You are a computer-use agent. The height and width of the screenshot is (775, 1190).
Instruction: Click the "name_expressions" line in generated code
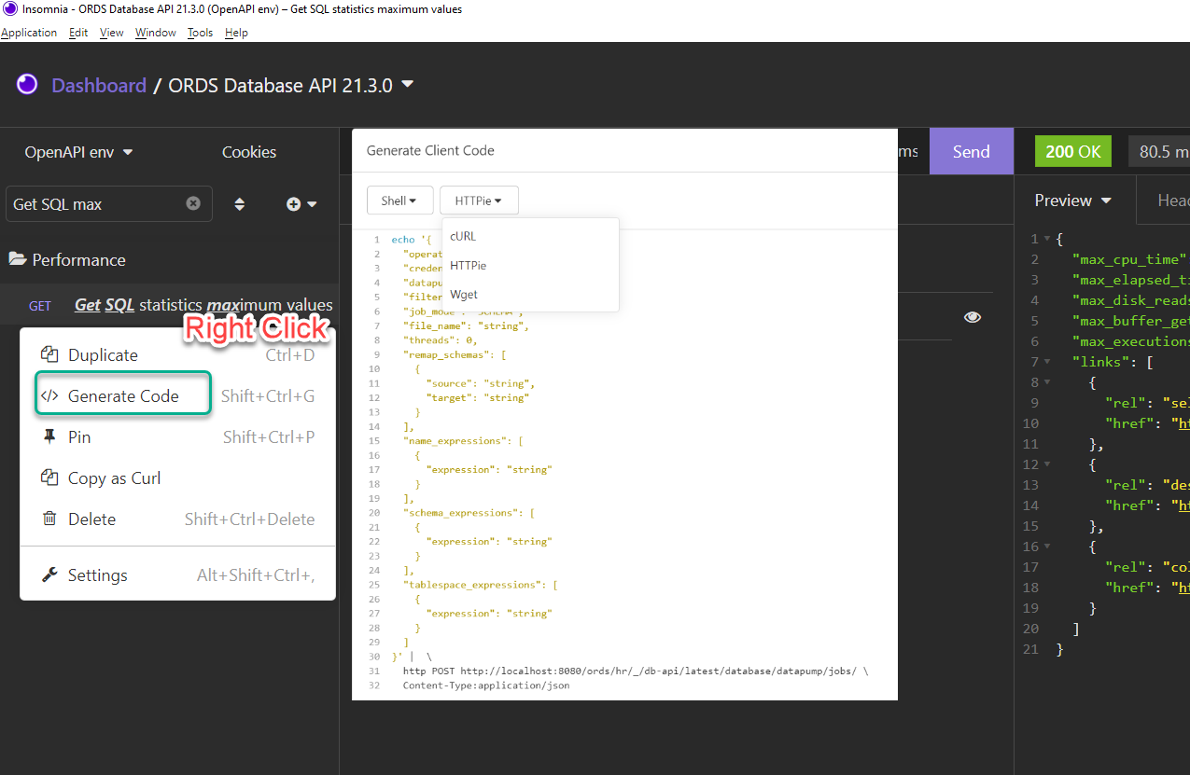pyautogui.click(x=463, y=440)
